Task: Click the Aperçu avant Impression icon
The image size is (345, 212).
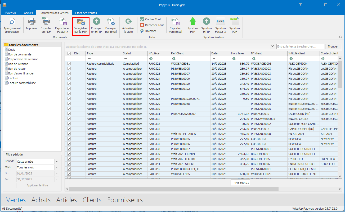Action: tap(12, 22)
